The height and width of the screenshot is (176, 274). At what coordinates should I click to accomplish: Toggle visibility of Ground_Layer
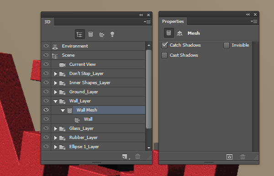46,91
